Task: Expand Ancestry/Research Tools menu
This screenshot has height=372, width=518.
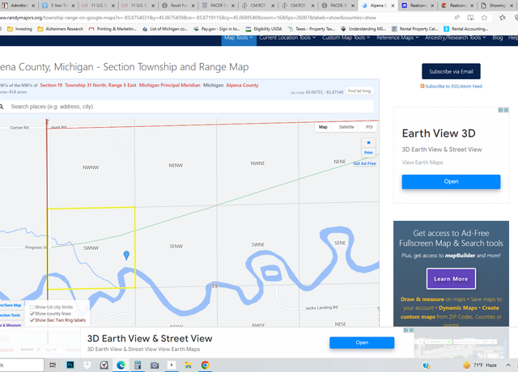Action: coord(455,38)
